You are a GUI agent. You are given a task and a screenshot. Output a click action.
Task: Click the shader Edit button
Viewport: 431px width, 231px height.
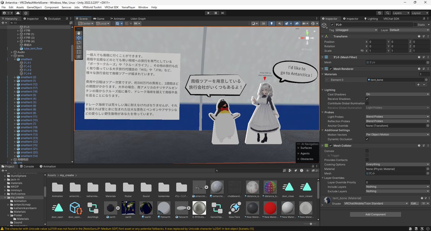coord(414,203)
